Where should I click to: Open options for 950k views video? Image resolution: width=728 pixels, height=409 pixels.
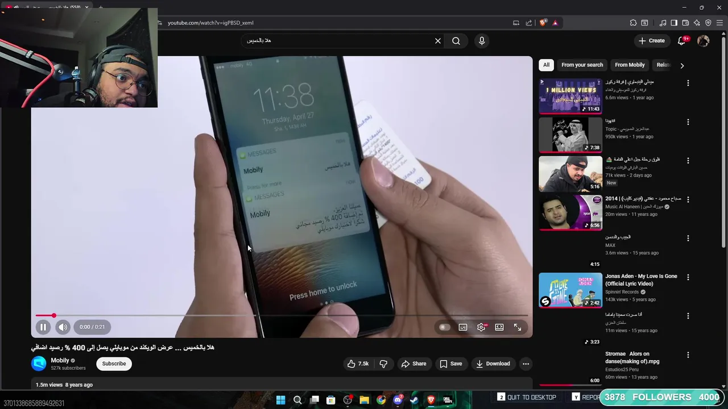tap(688, 122)
